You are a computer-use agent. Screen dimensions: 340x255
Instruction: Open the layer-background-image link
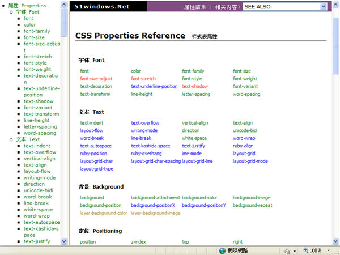pyautogui.click(x=156, y=213)
